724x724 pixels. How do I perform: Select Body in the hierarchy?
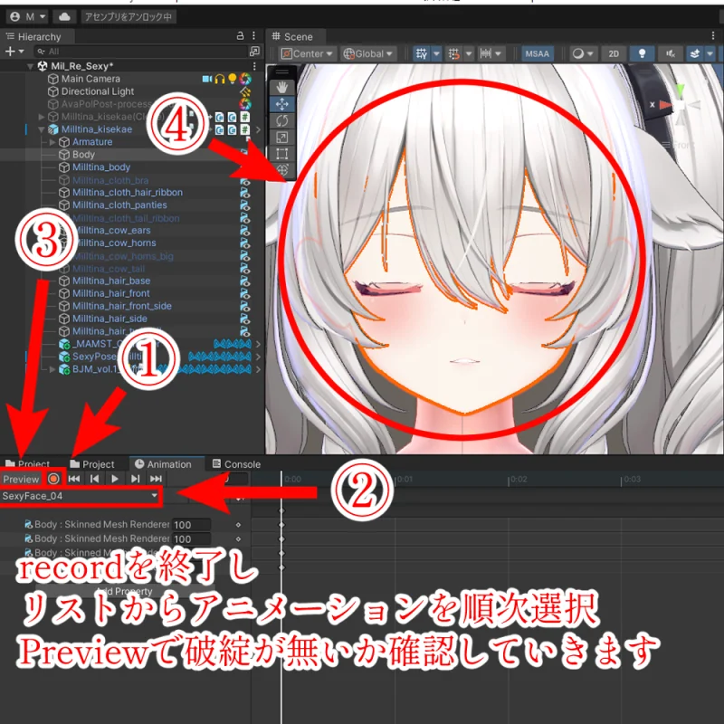click(x=83, y=155)
